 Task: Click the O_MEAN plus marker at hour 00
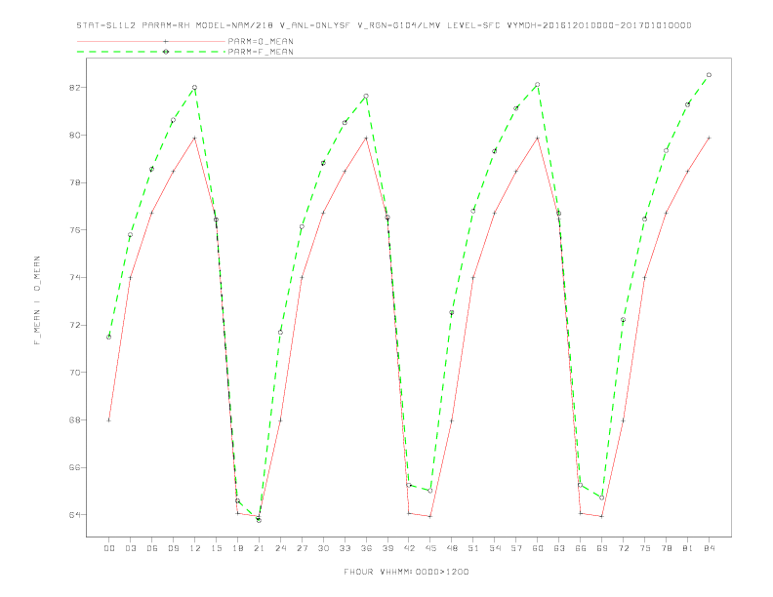[109, 420]
